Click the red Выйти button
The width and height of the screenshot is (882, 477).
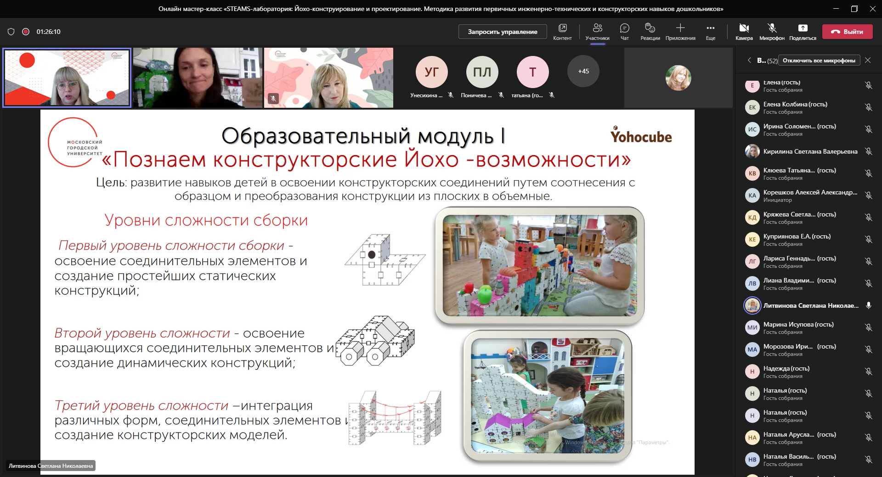tap(847, 32)
